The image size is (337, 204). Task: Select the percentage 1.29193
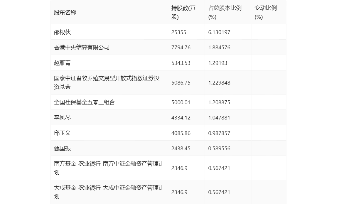tap(218, 63)
